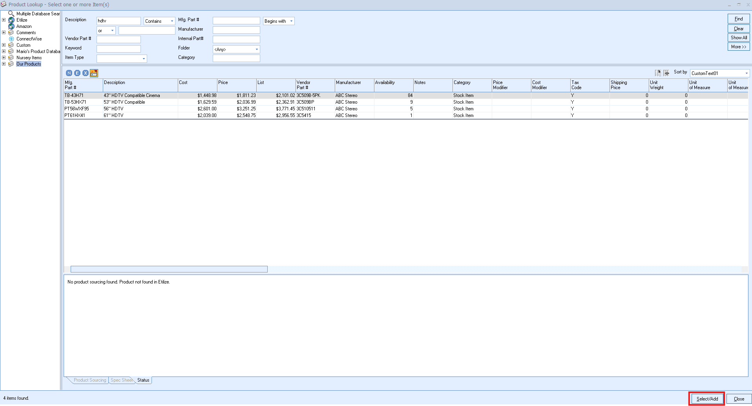Open the Description Contains match dropdown
Viewport: 752px width, 406px height.
(x=172, y=21)
